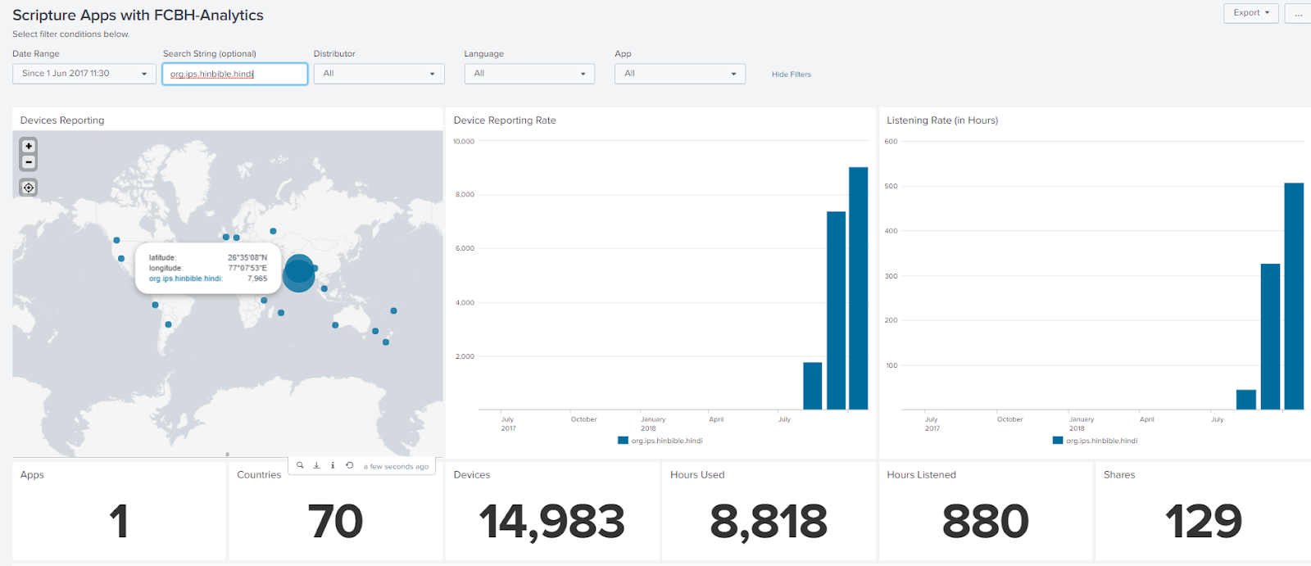Open the Date Range dropdown
1311x566 pixels.
click(x=84, y=74)
